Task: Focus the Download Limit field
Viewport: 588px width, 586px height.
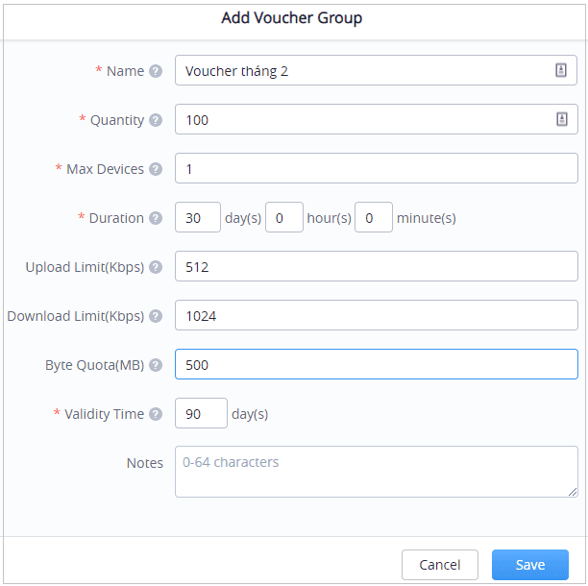Action: point(376,316)
